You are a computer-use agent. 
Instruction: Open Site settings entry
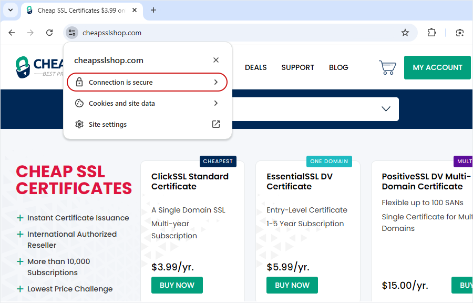click(147, 124)
